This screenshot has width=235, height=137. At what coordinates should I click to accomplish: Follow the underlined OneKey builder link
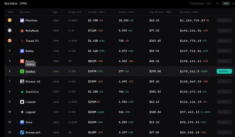(30, 71)
